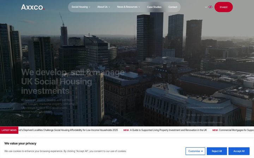254x158 pixels.
Task: Go to Case Studies page
Action: 154,7
